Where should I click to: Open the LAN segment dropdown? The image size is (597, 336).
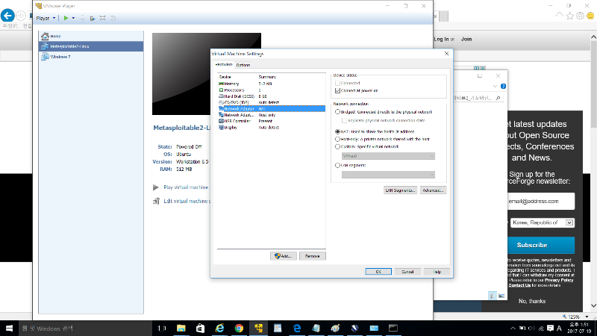[388, 175]
